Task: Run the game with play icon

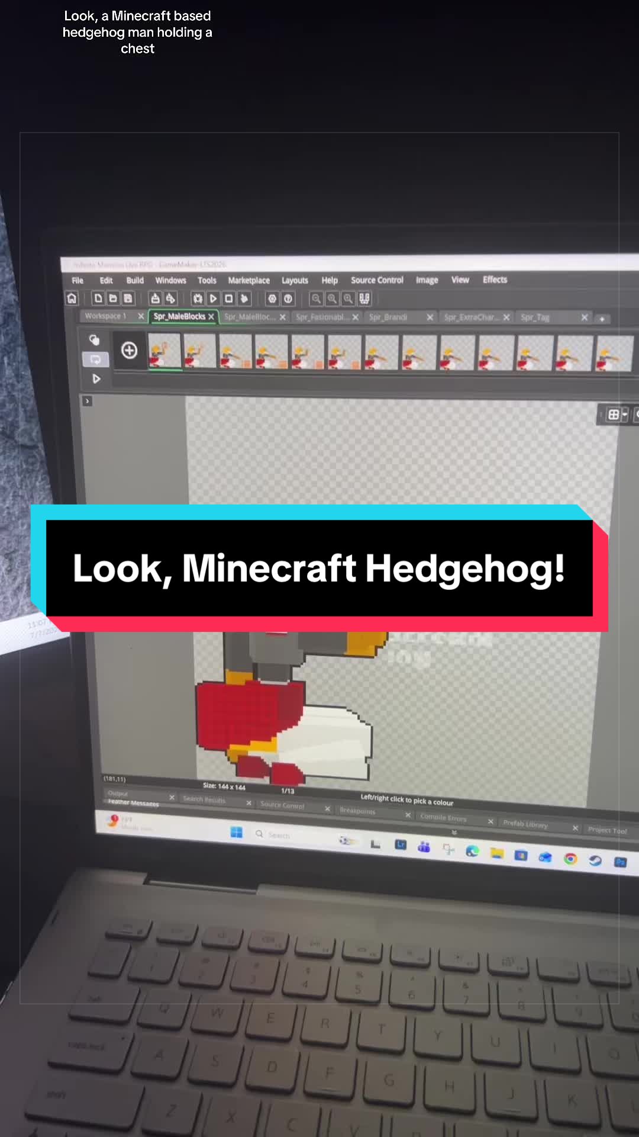Action: click(x=213, y=298)
